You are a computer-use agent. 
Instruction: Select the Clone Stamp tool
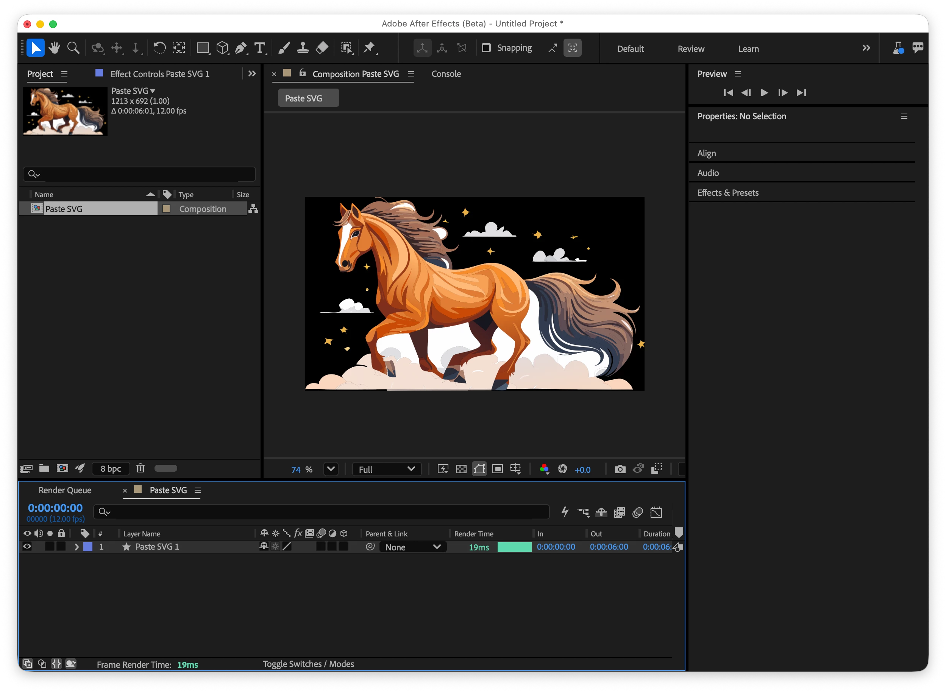tap(303, 48)
